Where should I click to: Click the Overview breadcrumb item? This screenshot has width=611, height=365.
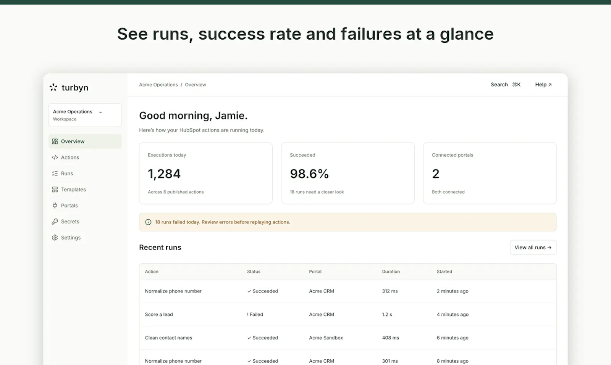(x=196, y=85)
